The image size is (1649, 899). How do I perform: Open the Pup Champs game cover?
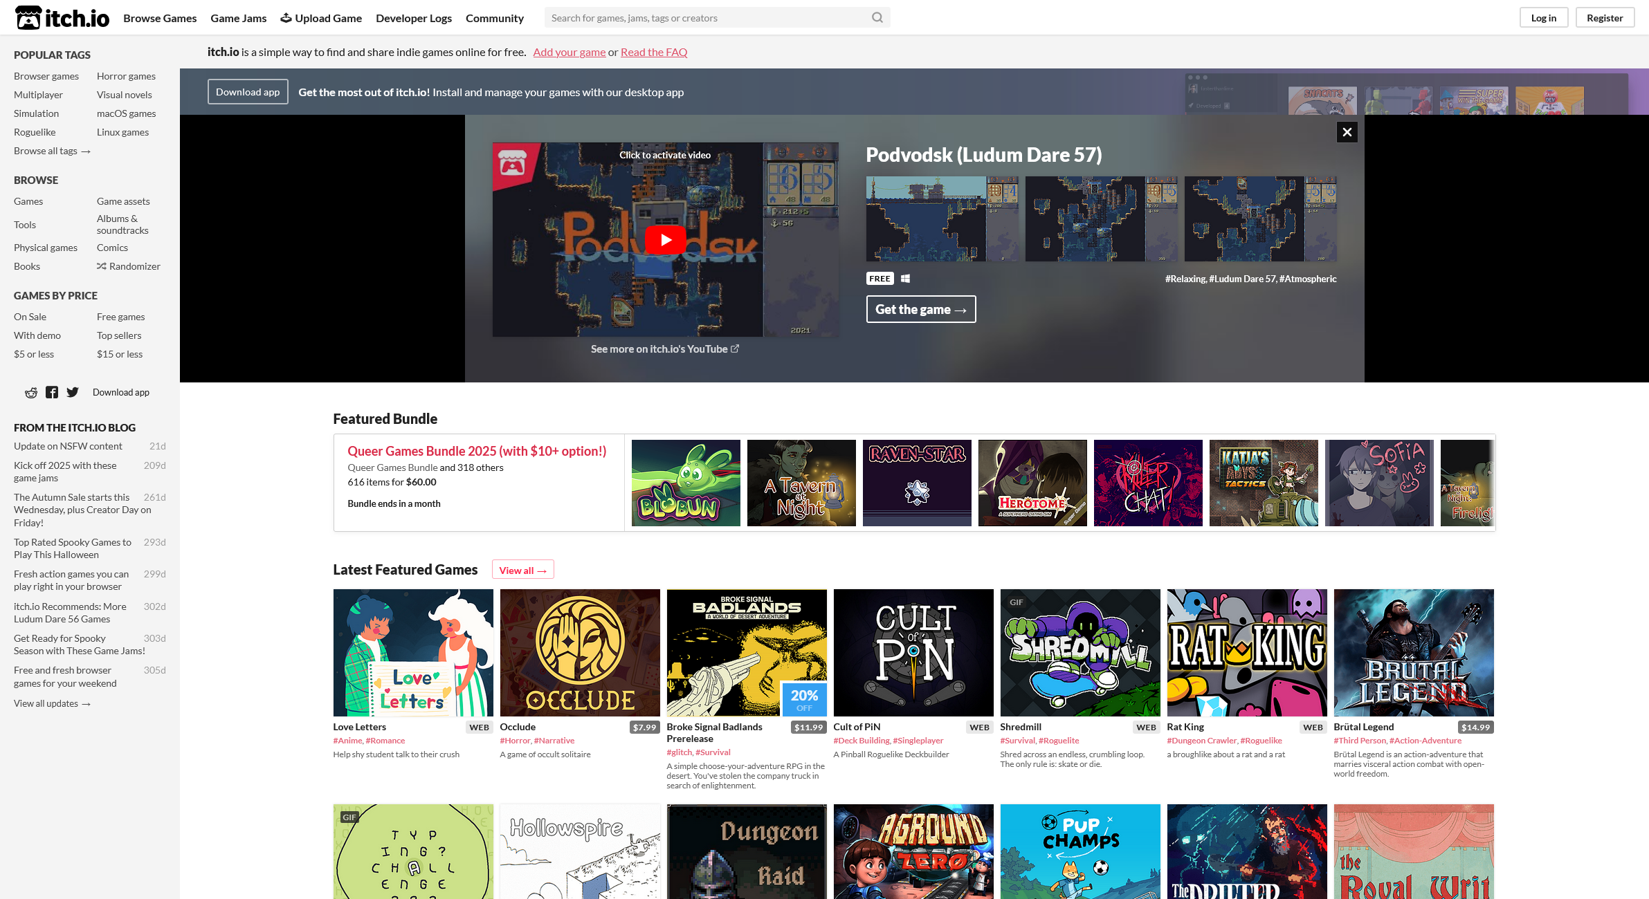(x=1080, y=852)
